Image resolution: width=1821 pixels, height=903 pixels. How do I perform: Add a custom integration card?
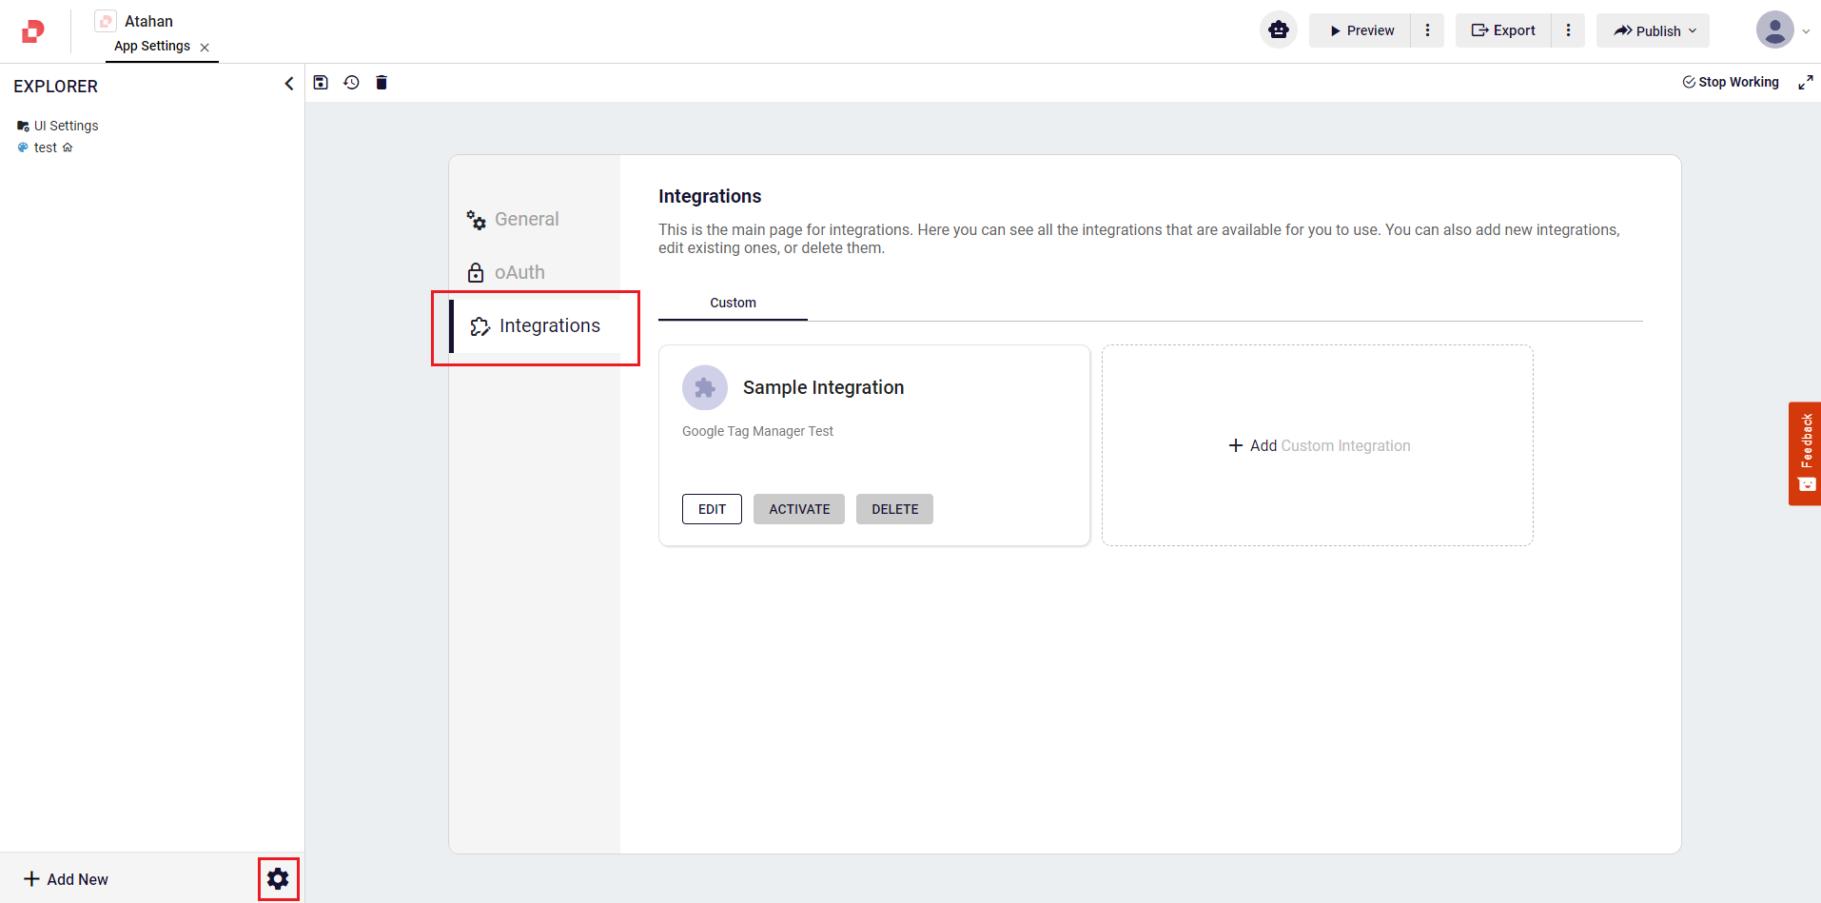pos(1318,445)
